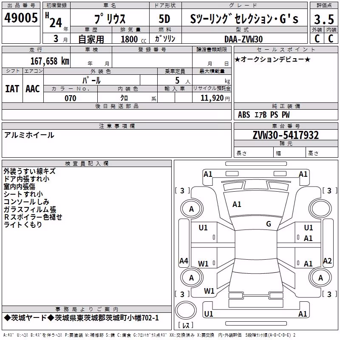Click the 長さ dimension field
Screen dimensions: 340x340
click(x=253, y=153)
